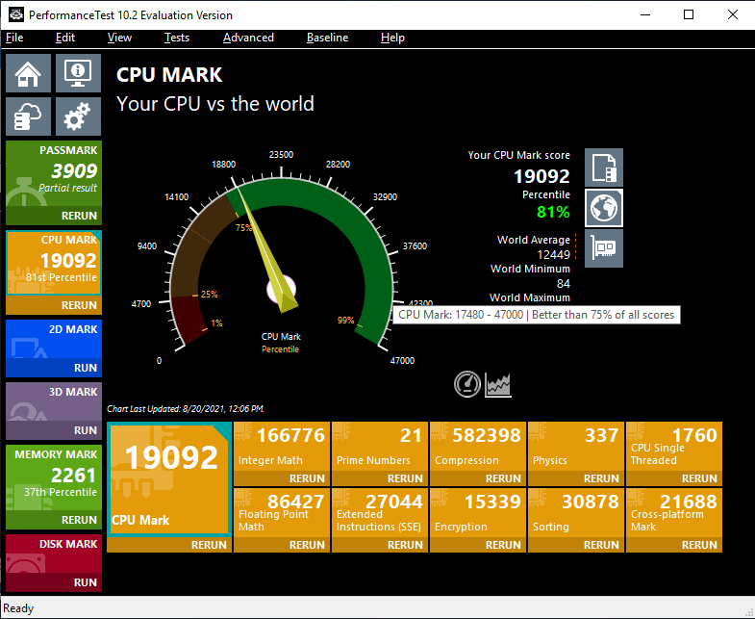Open the System Information monitor icon
This screenshot has width=755, height=619.
point(79,73)
